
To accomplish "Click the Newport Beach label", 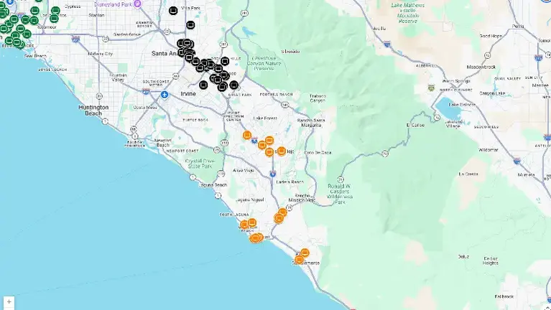I will pyautogui.click(x=163, y=143).
